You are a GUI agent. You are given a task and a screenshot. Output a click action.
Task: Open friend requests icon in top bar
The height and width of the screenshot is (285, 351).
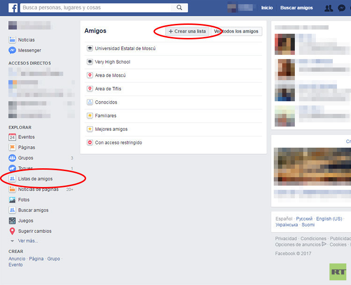(x=329, y=8)
